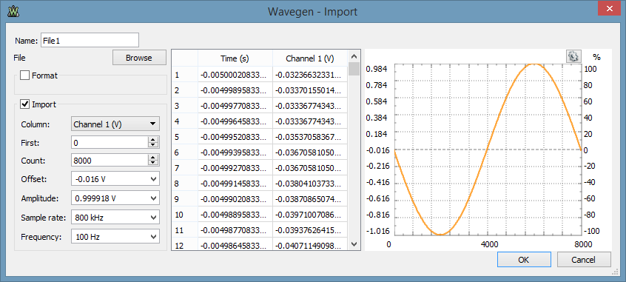Increase the Count value with up arrow
Viewport: 626px width, 282px height.
[x=153, y=158]
